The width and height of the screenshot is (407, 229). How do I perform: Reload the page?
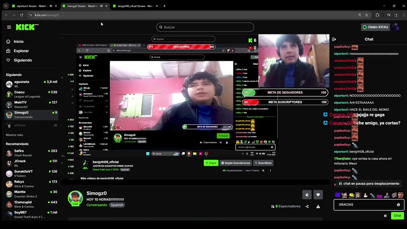(22, 15)
